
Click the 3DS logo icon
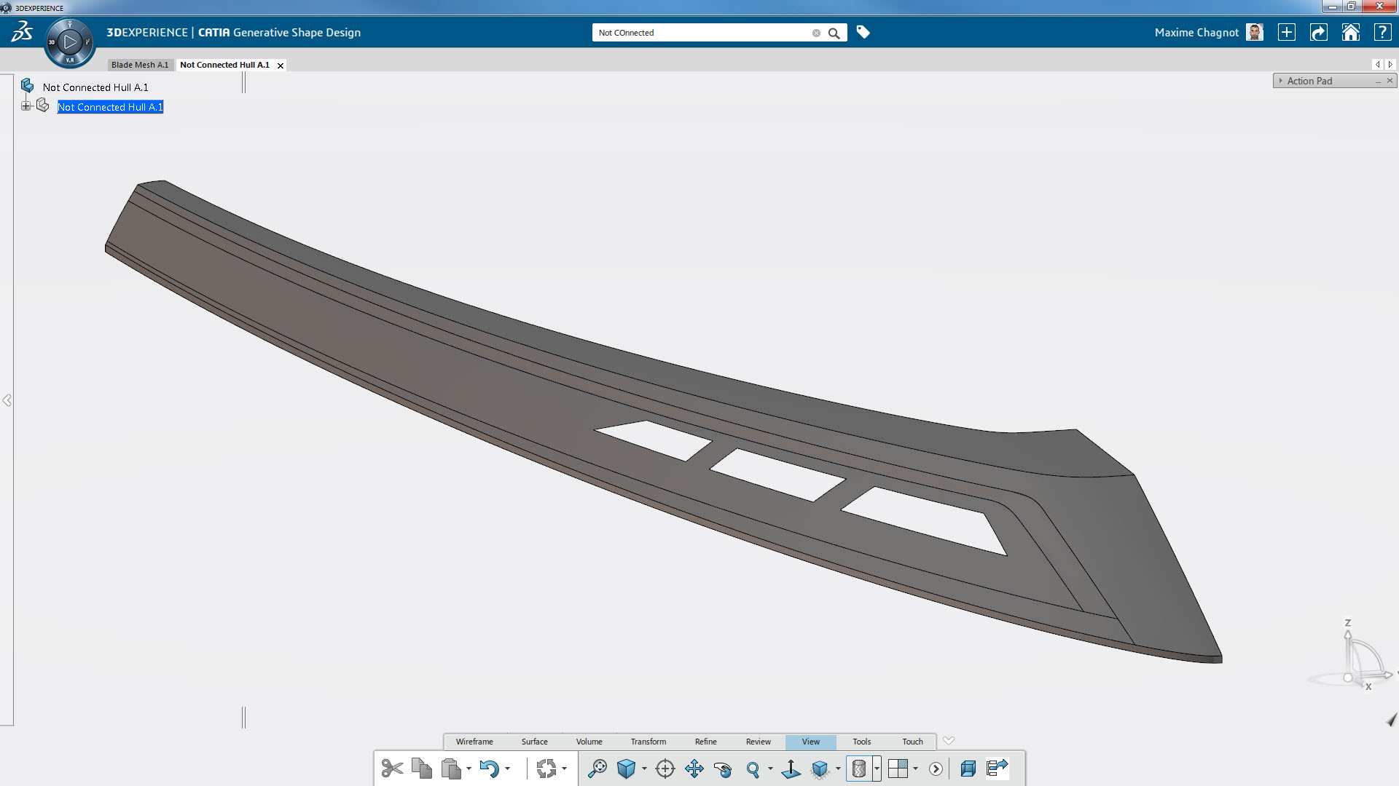(22, 32)
